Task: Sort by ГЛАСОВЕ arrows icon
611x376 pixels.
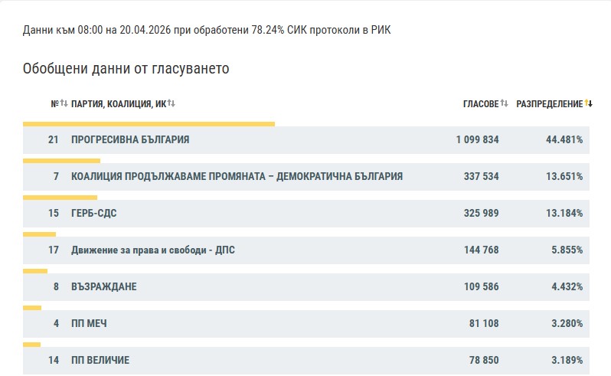Action: click(x=504, y=104)
